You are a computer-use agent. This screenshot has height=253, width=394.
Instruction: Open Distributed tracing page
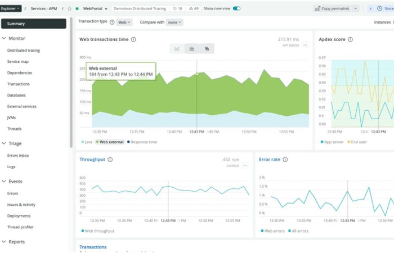(x=24, y=51)
